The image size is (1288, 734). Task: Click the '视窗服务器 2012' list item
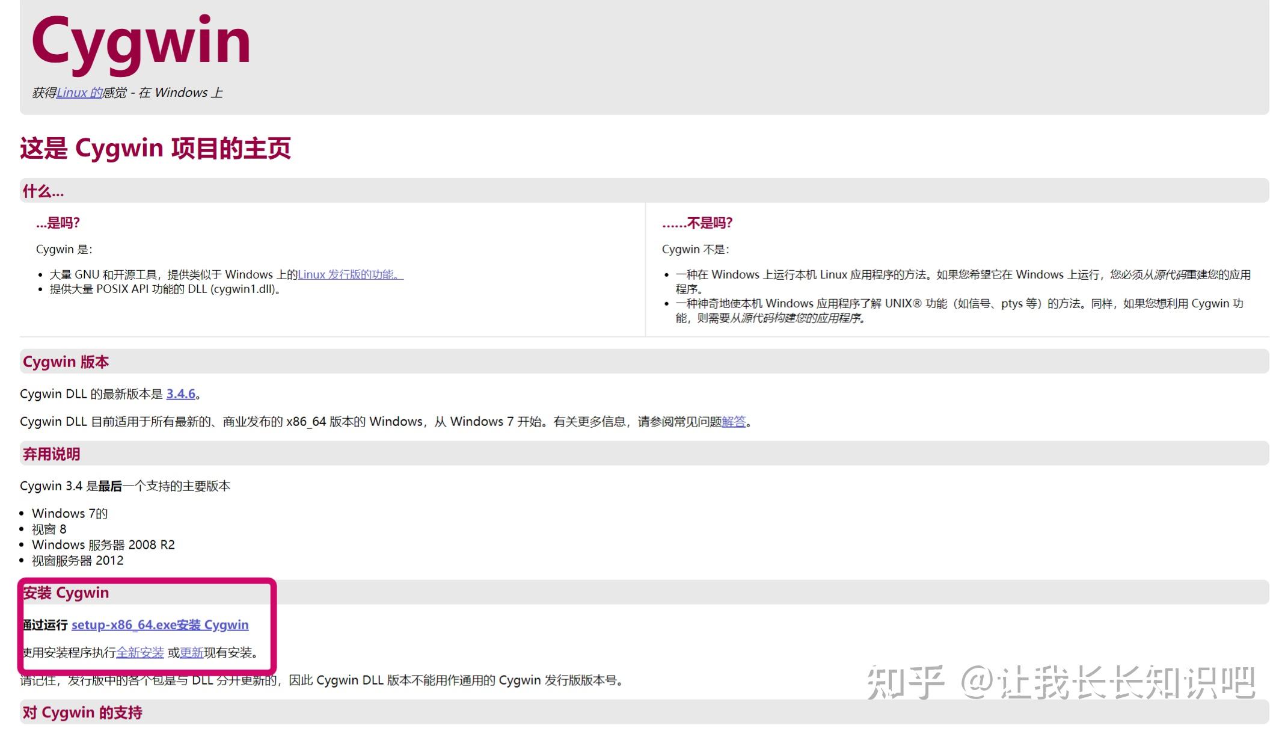click(78, 561)
